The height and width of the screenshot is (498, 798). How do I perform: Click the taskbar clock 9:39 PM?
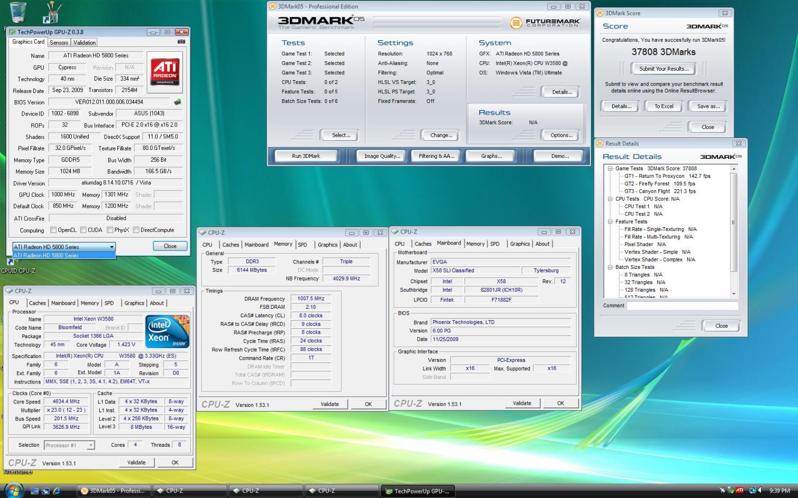(x=779, y=491)
